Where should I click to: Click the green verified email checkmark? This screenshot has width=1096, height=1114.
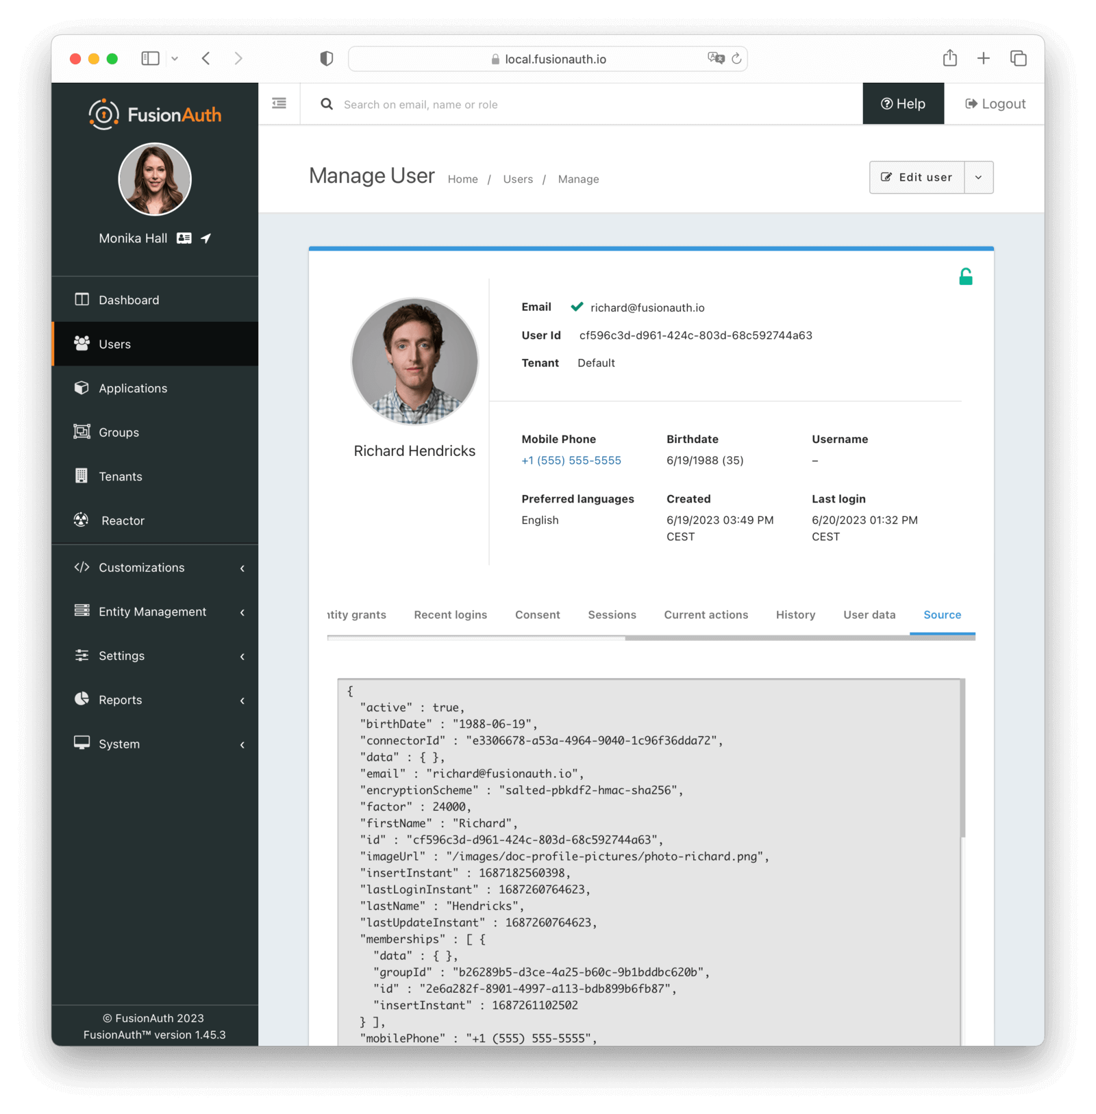(x=577, y=307)
